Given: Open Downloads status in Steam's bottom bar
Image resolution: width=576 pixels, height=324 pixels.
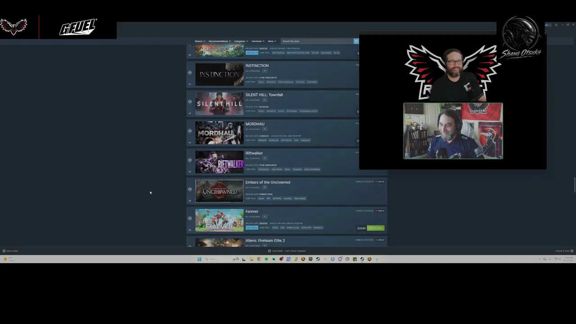Looking at the screenshot, I should coord(287,251).
